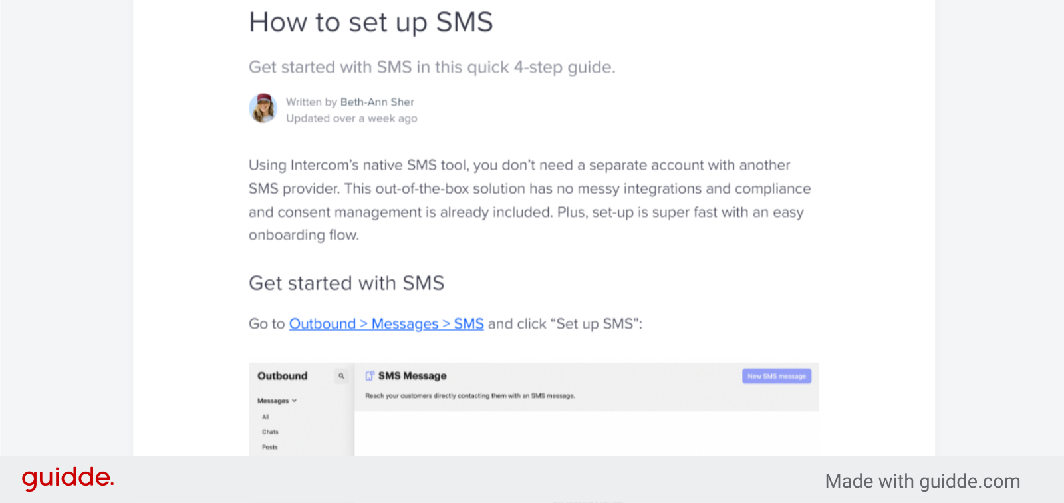1064x503 pixels.
Task: Select the All filter under Messages
Action: pos(265,417)
